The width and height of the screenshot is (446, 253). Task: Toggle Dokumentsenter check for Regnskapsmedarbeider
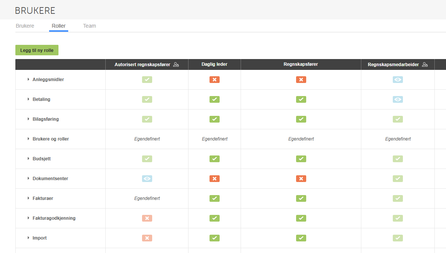click(x=398, y=179)
